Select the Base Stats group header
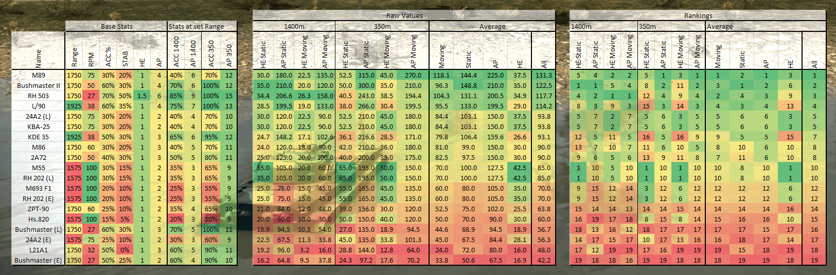The image size is (836, 275). click(x=116, y=26)
